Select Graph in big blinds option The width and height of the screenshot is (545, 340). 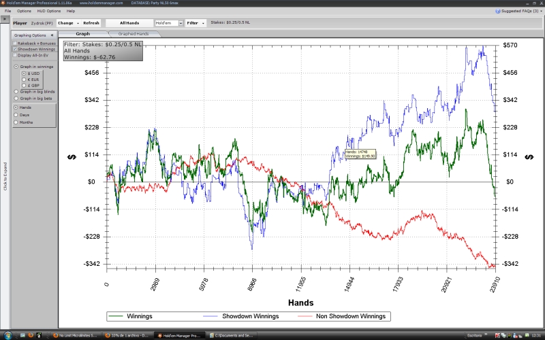pos(16,92)
